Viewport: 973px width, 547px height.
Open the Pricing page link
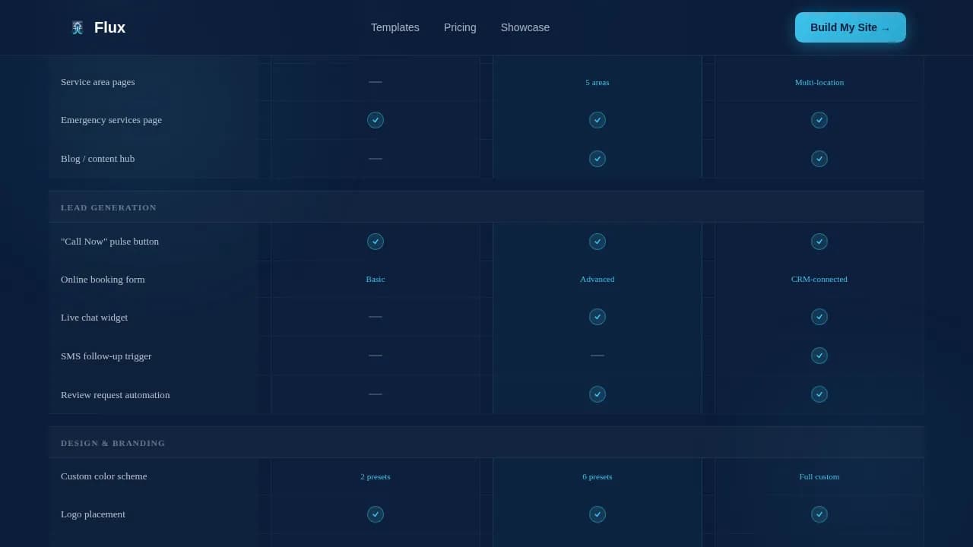[459, 27]
